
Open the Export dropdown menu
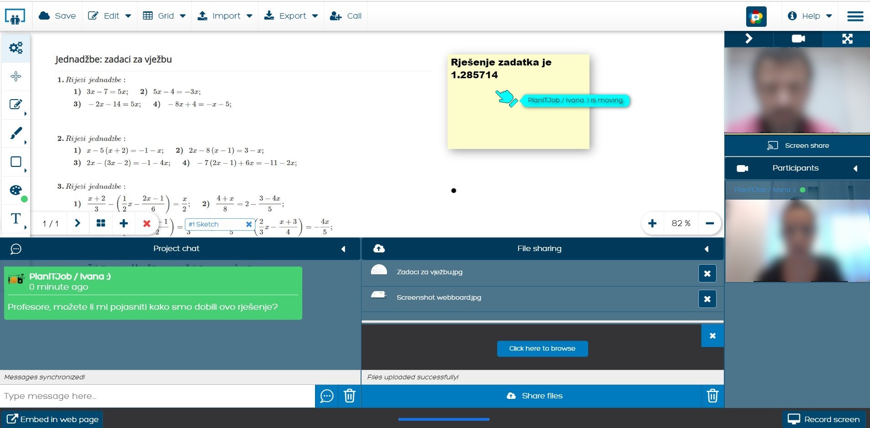[x=291, y=16]
